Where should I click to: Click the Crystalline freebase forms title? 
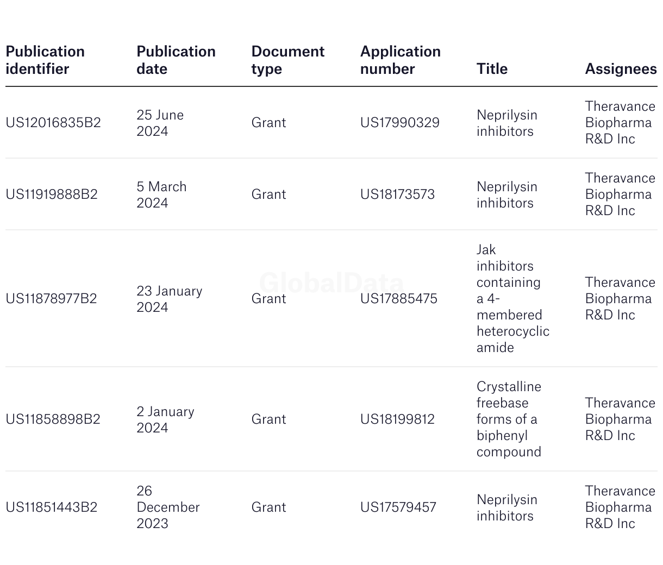[509, 419]
